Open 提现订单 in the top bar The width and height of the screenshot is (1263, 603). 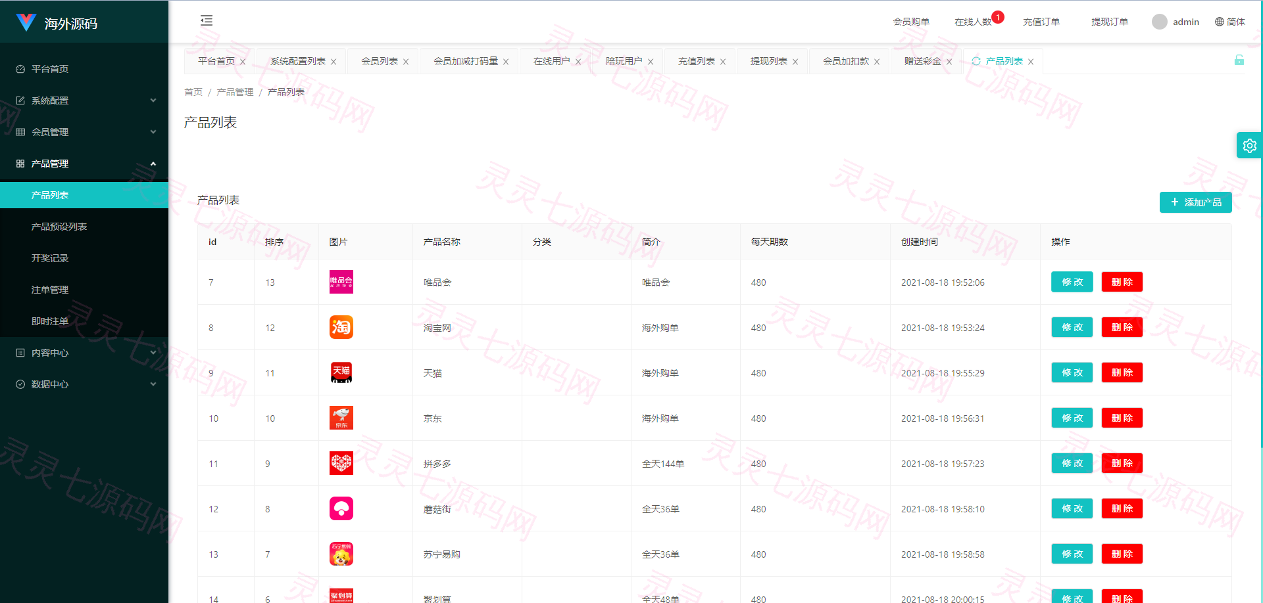[1110, 22]
